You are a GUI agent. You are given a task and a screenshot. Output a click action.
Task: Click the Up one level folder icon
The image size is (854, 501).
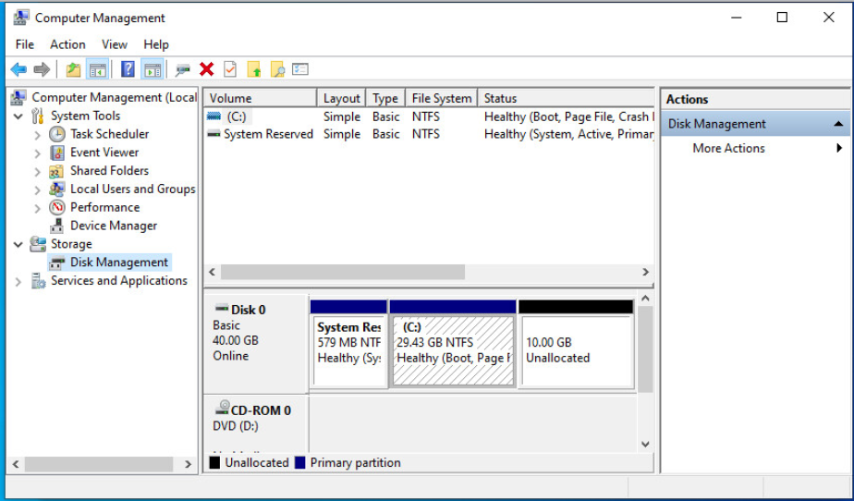[73, 69]
